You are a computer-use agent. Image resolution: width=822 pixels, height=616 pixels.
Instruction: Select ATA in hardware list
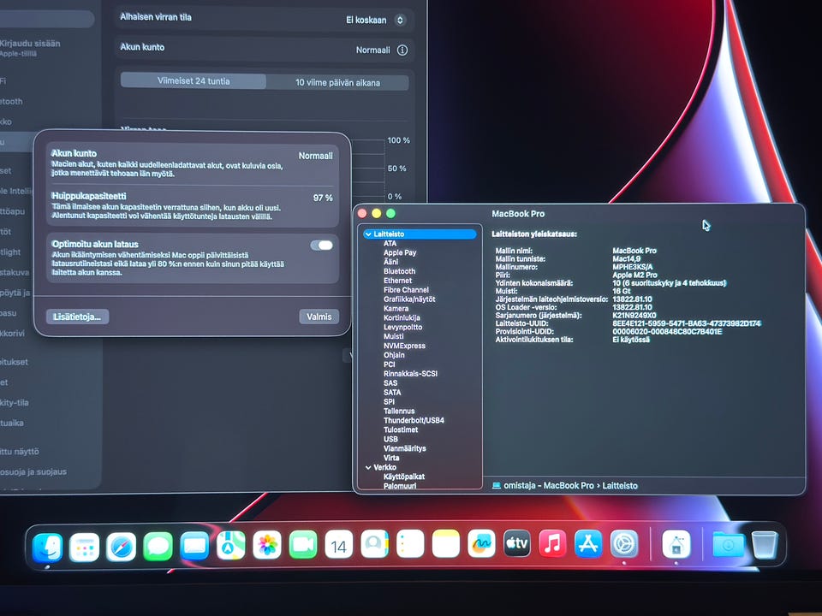coord(390,244)
